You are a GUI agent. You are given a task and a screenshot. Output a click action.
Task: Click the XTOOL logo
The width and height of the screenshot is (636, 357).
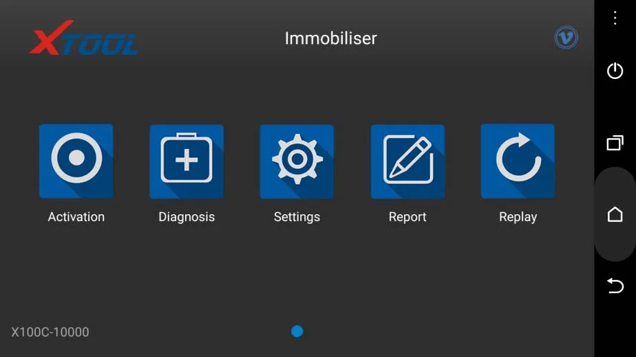point(84,38)
